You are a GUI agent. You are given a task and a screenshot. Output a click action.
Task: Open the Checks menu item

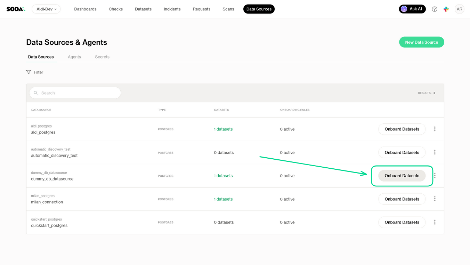[115, 9]
